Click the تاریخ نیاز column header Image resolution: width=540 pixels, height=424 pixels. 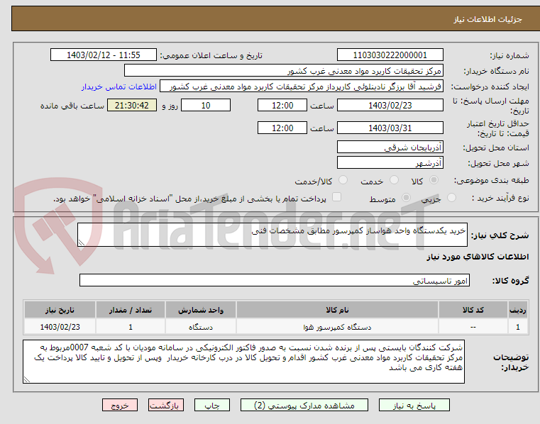(x=60, y=310)
